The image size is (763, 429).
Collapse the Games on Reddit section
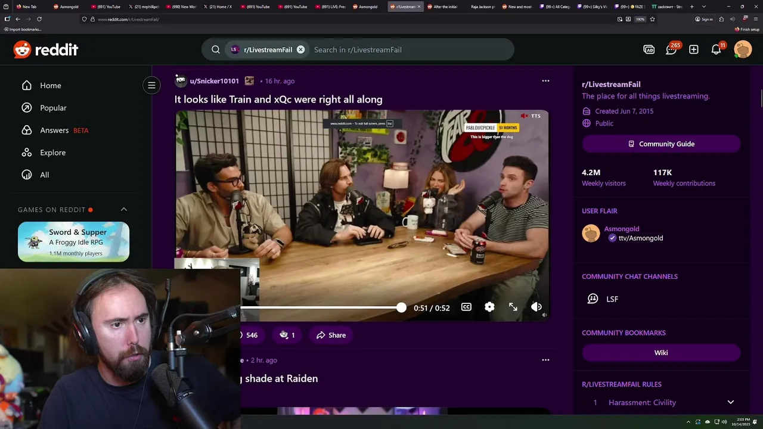point(124,209)
